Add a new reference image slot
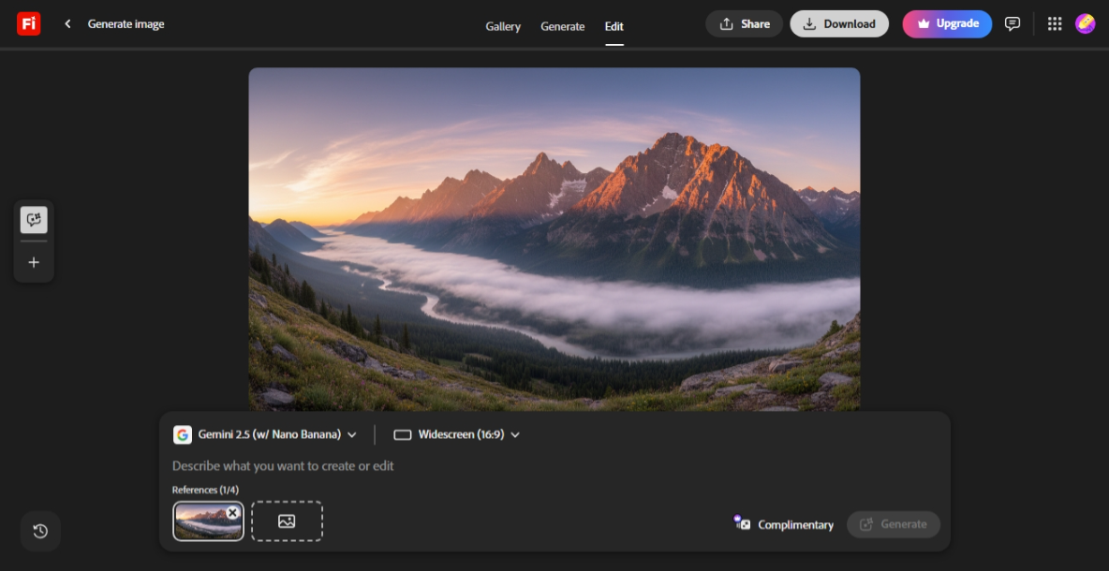This screenshot has height=571, width=1109. tap(287, 521)
